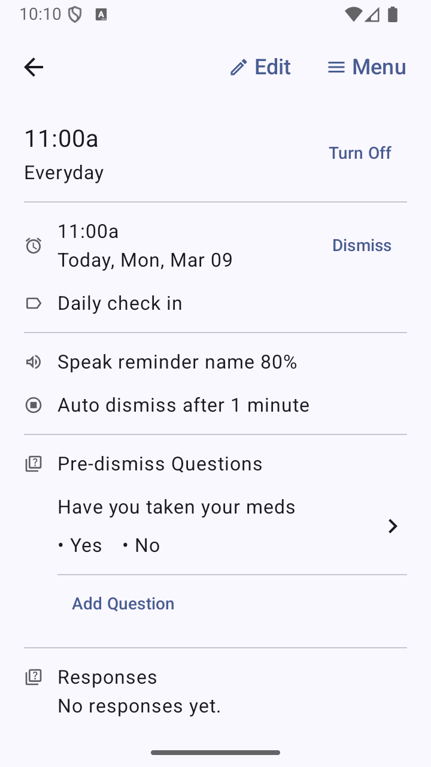The image size is (431, 767).
Task: Open the Have you taken your meds question
Action: coord(177,507)
